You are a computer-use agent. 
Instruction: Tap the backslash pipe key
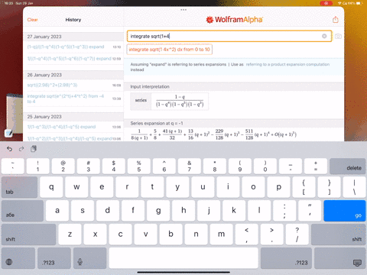click(x=354, y=187)
